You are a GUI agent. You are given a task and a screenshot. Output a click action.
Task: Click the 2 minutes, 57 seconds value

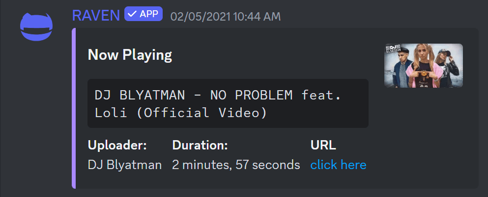point(236,165)
